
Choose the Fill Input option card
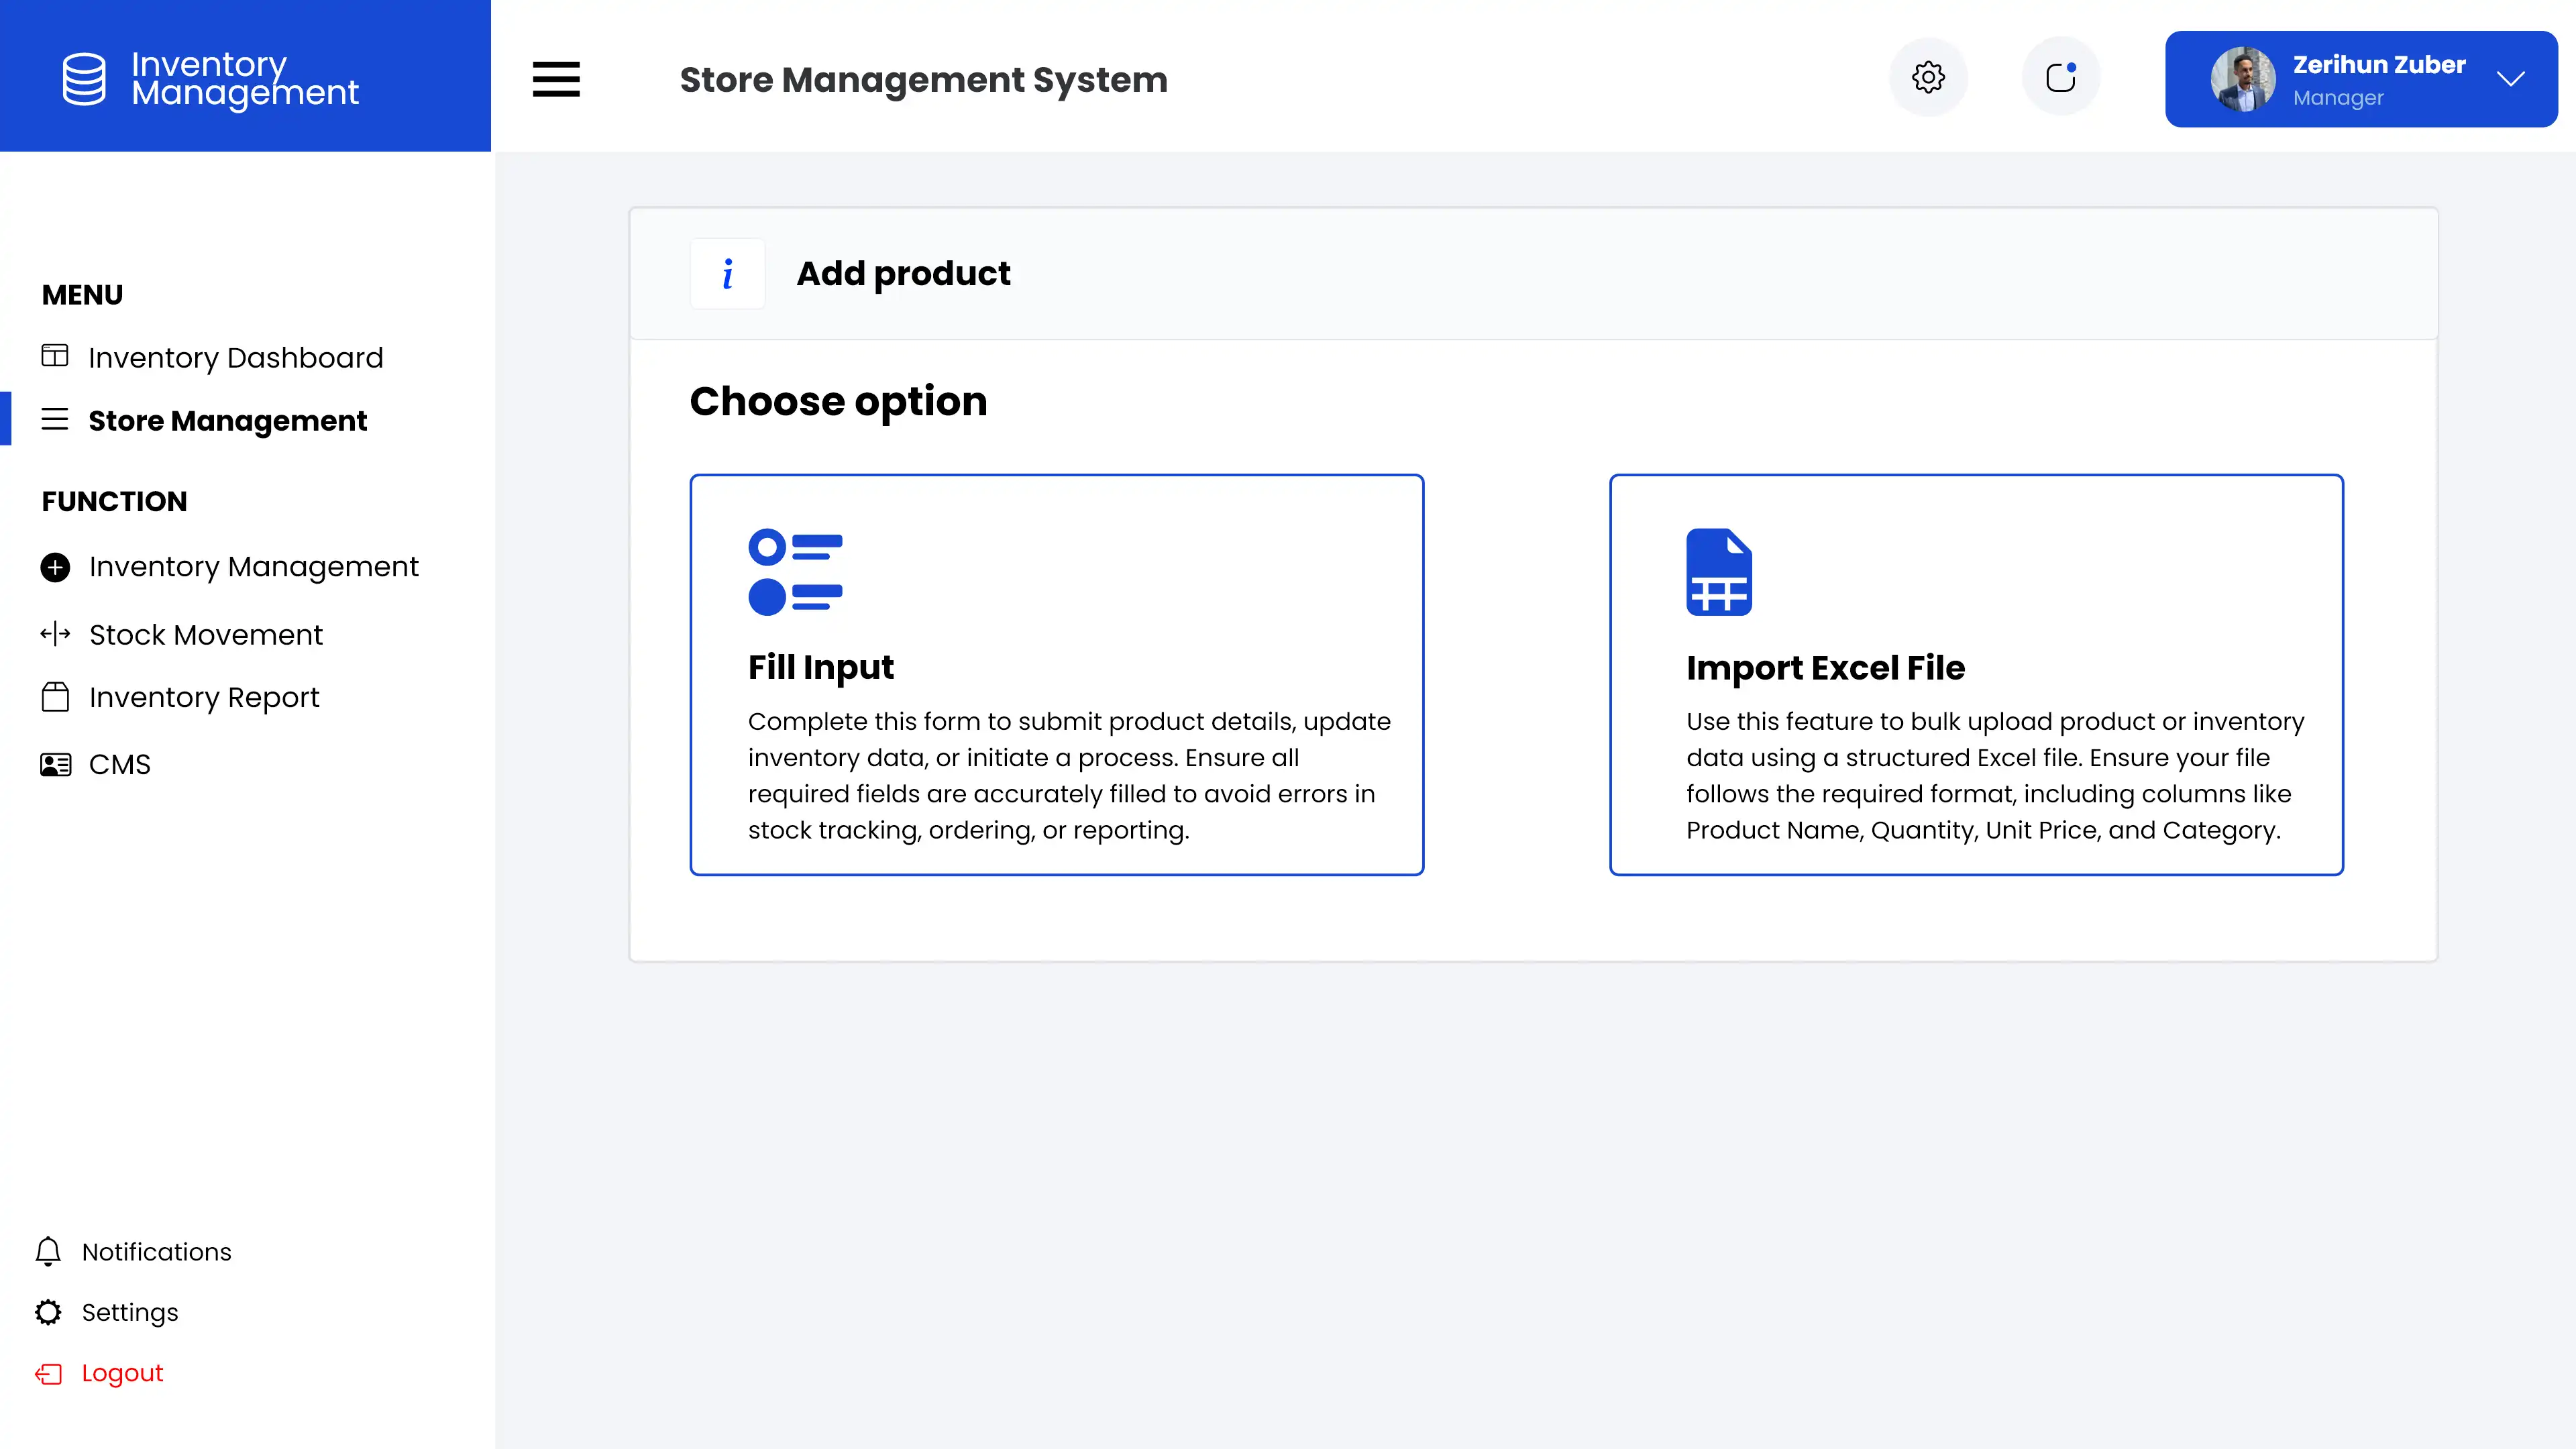(1056, 675)
